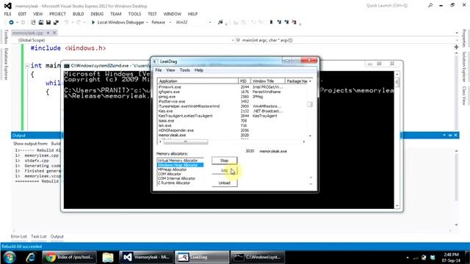Image resolution: width=470 pixels, height=264 pixels.
Task: Select COM Allocator entry
Action: pyautogui.click(x=180, y=174)
